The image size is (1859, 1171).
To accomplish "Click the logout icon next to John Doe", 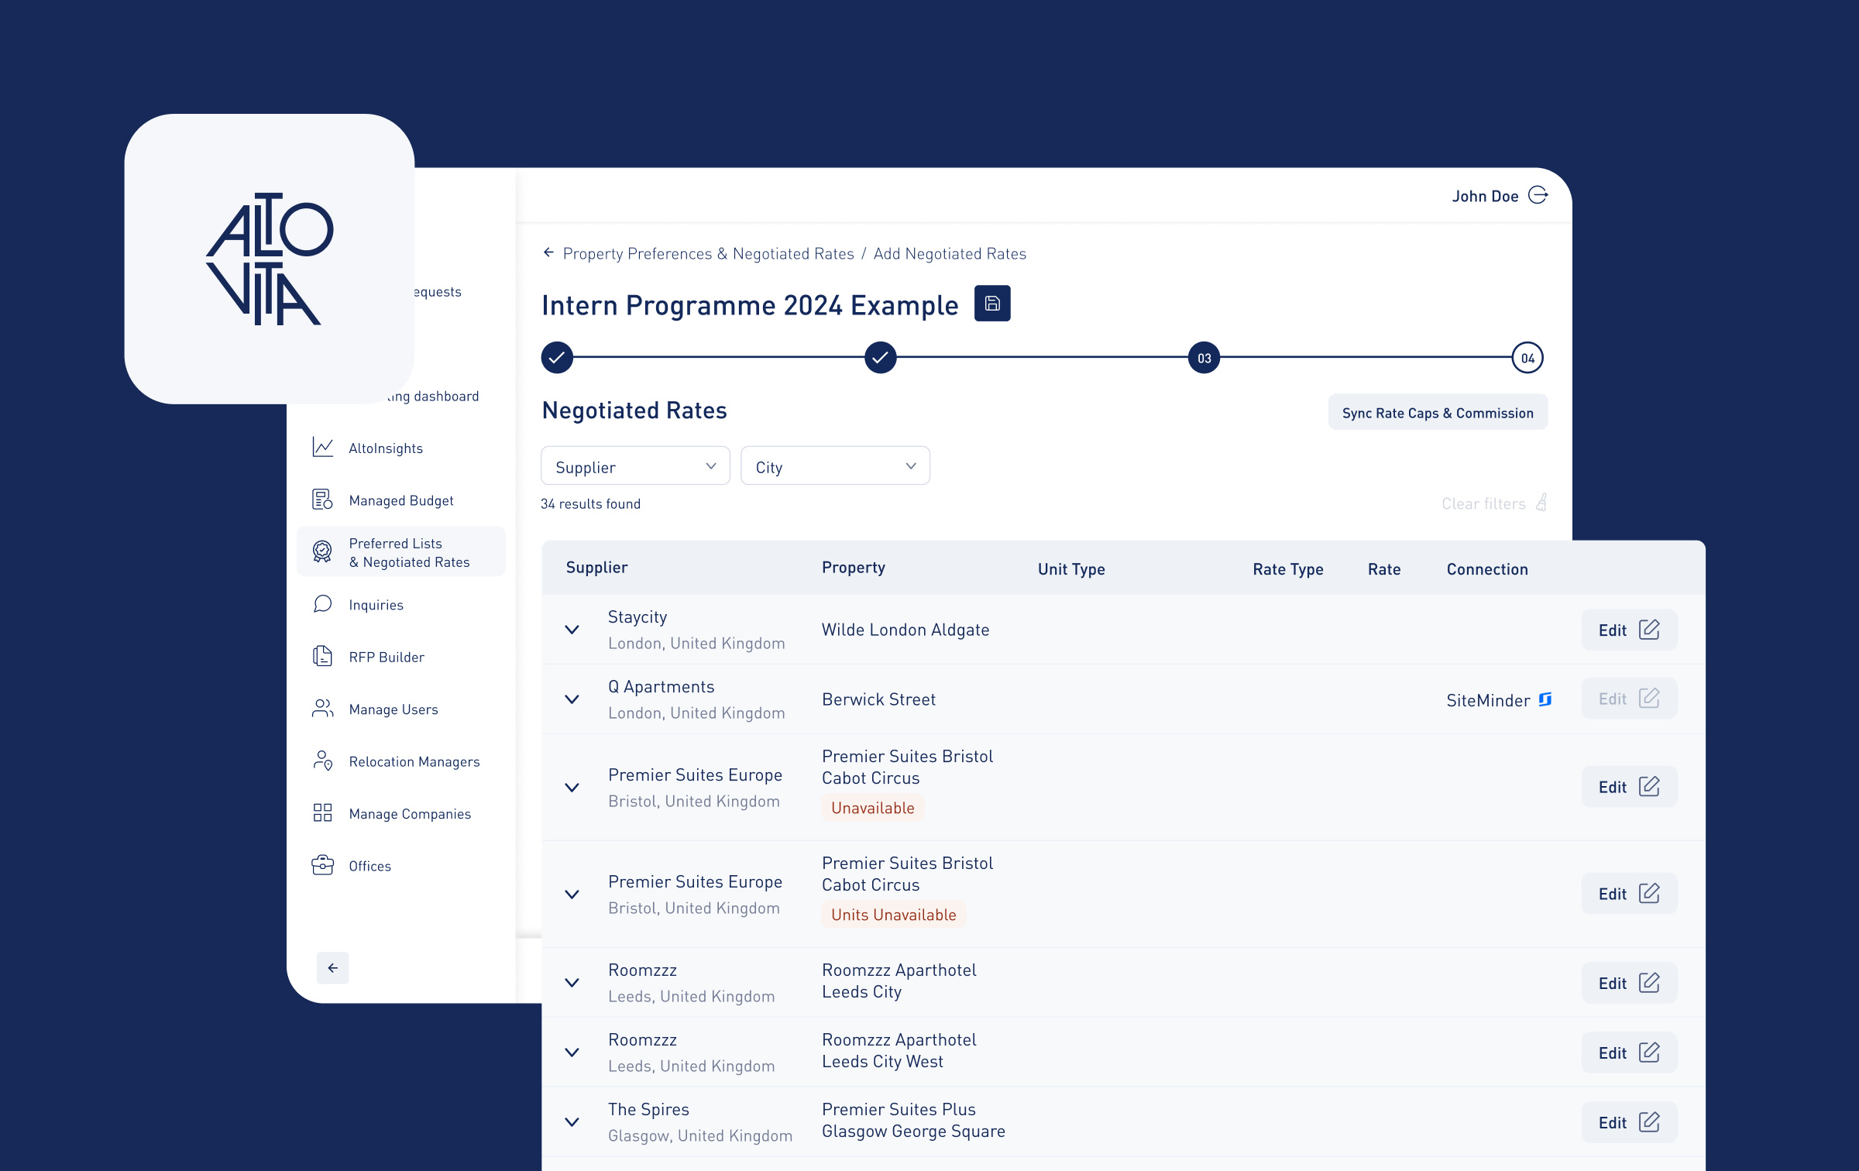I will [x=1538, y=195].
